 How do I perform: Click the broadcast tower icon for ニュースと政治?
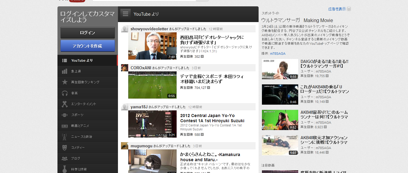pyautogui.click(x=64, y=137)
